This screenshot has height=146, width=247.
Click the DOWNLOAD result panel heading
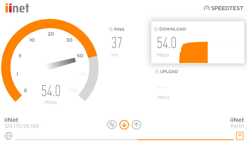(x=173, y=29)
